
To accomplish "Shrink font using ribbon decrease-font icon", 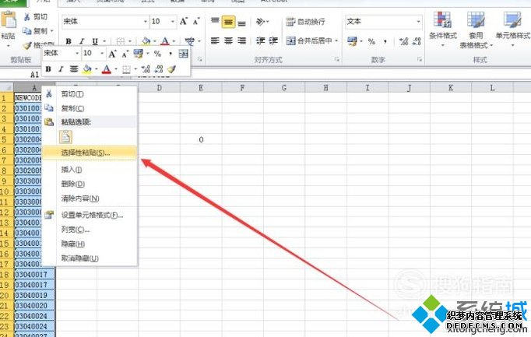I will (x=196, y=22).
